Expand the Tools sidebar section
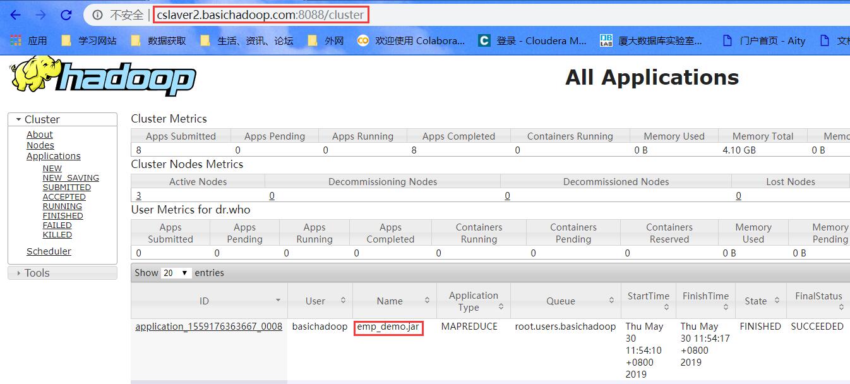Image resolution: width=850 pixels, height=384 pixels. tap(63, 273)
